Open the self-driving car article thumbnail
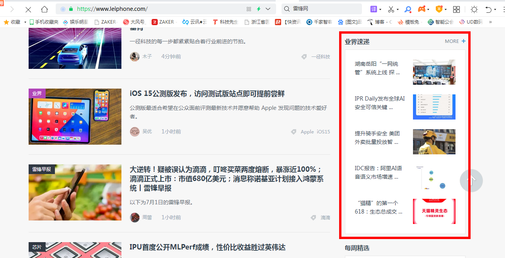505x258 pixels. [x=75, y=48]
